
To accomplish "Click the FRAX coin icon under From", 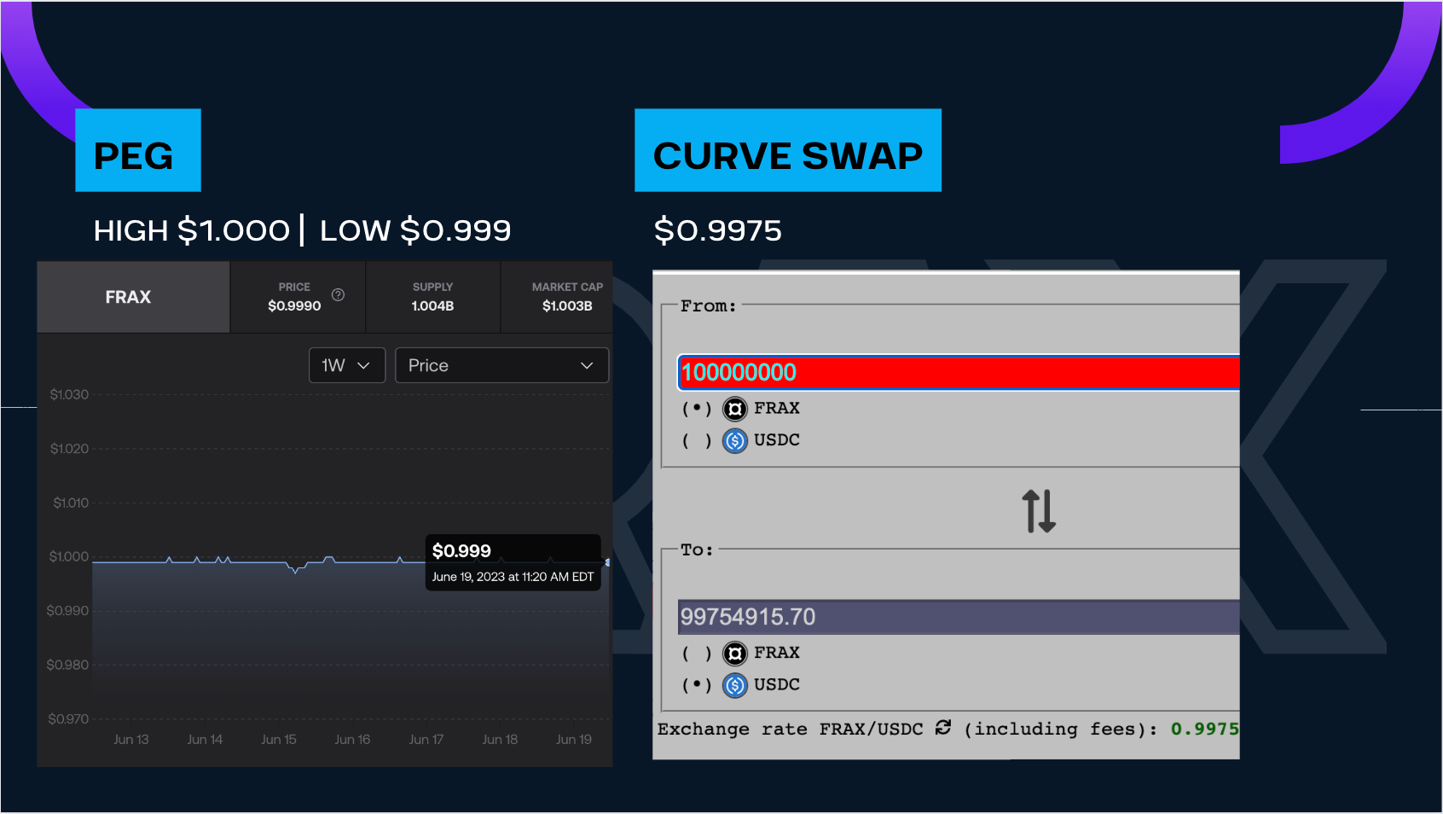I will click(x=734, y=409).
